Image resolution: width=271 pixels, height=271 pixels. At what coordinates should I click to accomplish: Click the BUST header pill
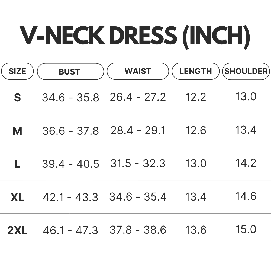point(70,71)
